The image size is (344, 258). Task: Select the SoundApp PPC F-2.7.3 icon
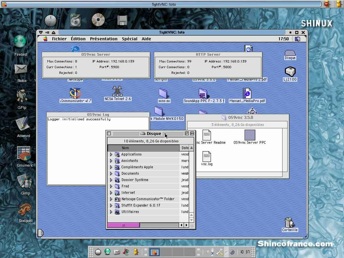(x=204, y=93)
